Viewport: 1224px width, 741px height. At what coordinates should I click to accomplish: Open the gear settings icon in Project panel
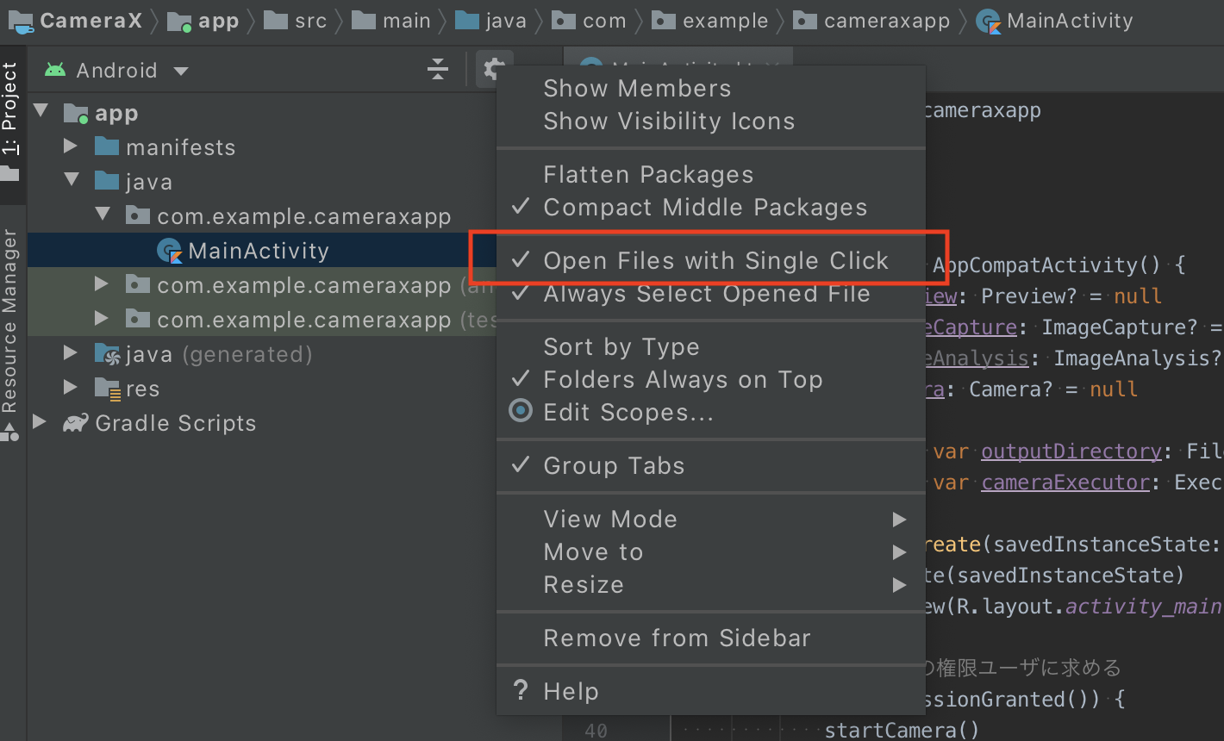click(x=494, y=69)
